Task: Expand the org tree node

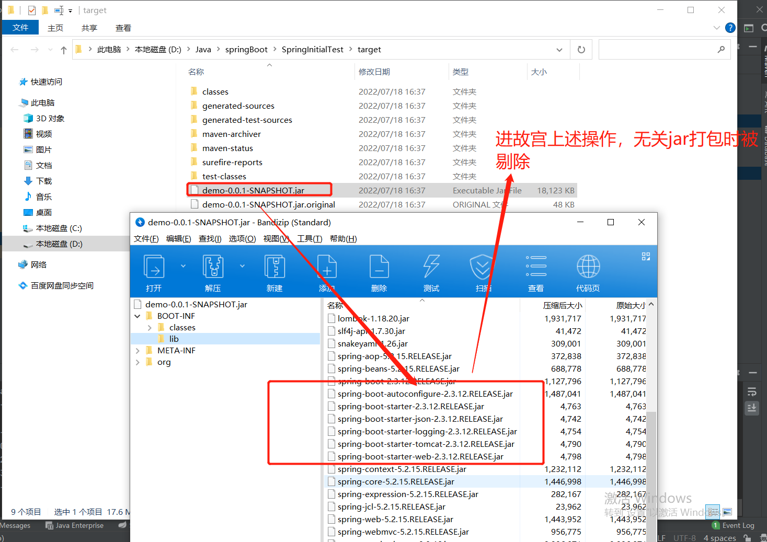Action: [138, 362]
